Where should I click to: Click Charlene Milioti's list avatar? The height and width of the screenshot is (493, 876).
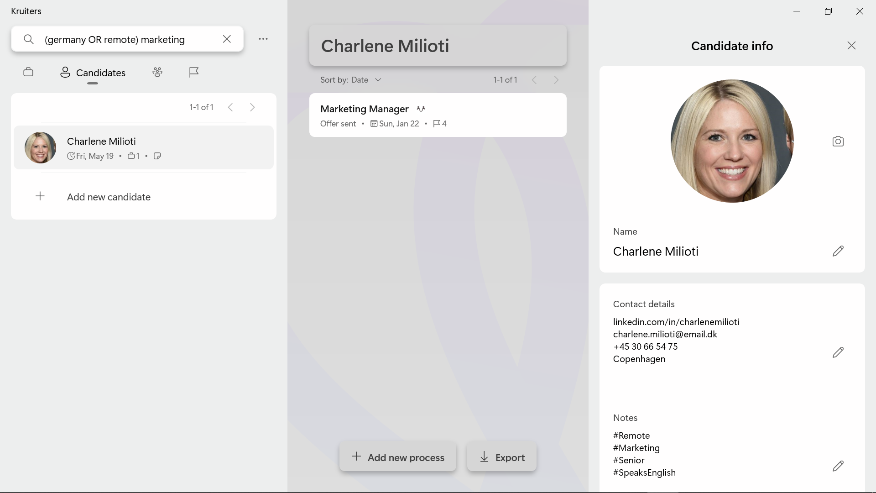[x=40, y=147]
